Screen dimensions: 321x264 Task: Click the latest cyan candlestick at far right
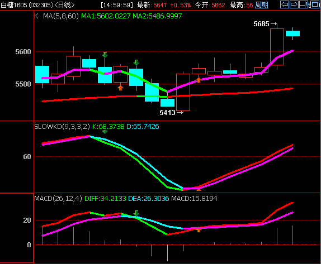tap(292, 33)
